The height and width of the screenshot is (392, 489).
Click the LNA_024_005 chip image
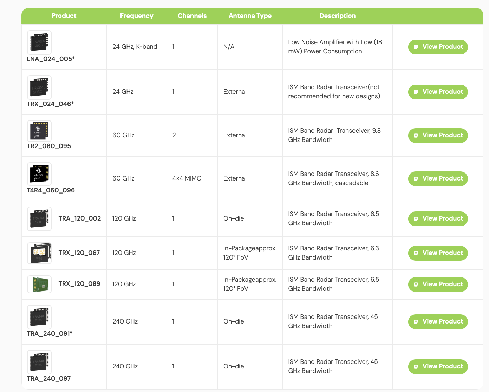point(39,43)
